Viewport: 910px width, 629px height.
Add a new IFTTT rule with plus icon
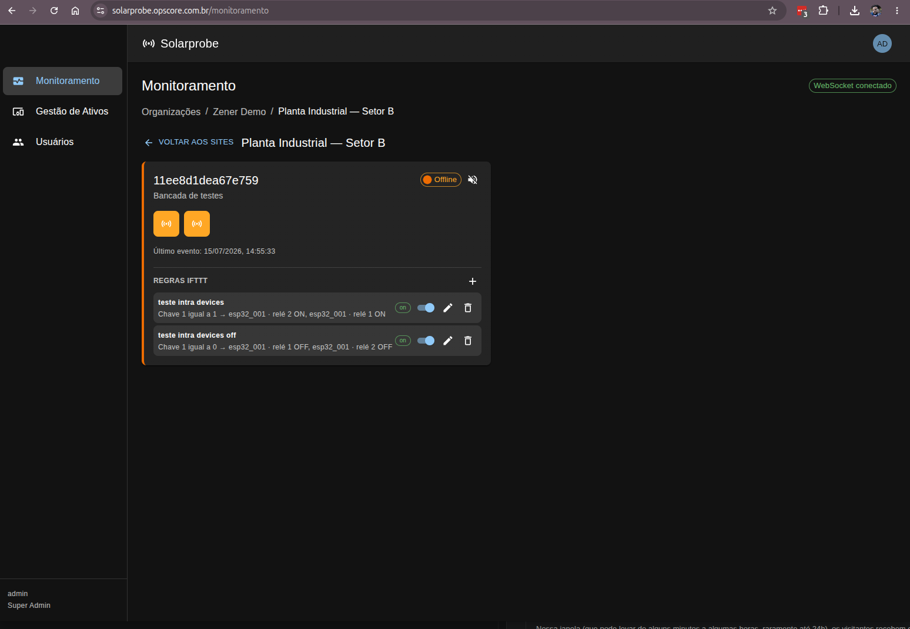(473, 281)
